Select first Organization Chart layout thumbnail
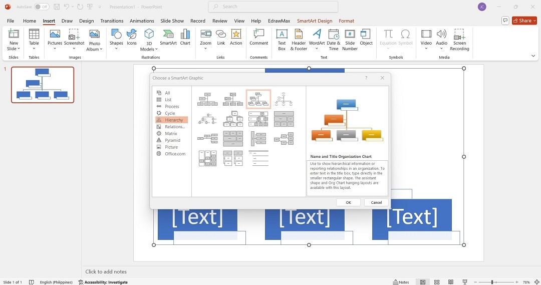Viewport: 541px width, 285px height. pyautogui.click(x=207, y=99)
